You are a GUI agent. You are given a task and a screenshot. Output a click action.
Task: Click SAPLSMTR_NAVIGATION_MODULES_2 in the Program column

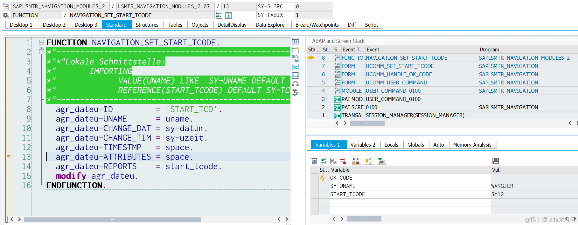[524, 58]
